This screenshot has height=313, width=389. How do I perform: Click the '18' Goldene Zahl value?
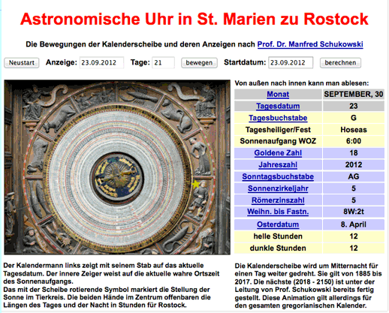pos(354,152)
